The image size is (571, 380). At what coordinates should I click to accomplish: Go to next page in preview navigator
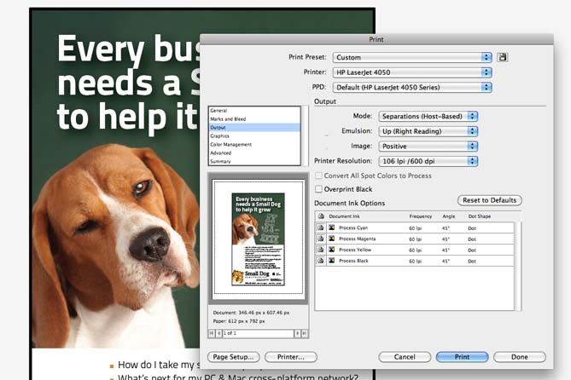click(298, 333)
